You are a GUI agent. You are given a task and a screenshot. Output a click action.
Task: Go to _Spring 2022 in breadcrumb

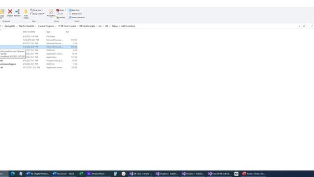click(x=10, y=26)
